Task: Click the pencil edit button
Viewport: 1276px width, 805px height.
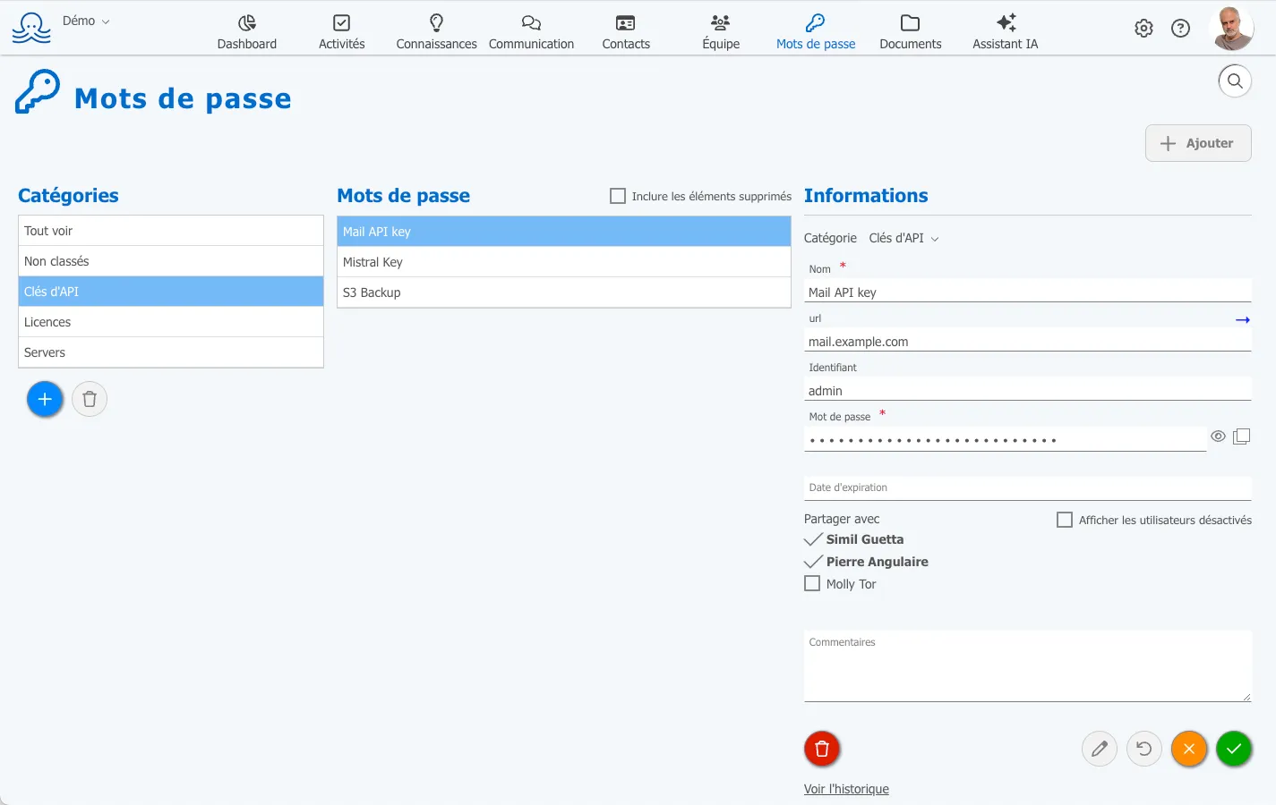Action: coord(1100,749)
